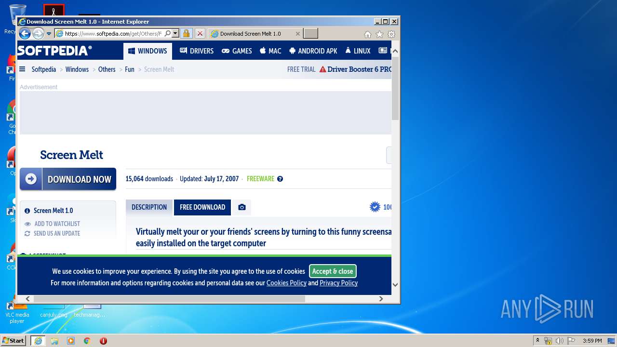
Task: Click the Action Center flag icon
Action: click(571, 341)
